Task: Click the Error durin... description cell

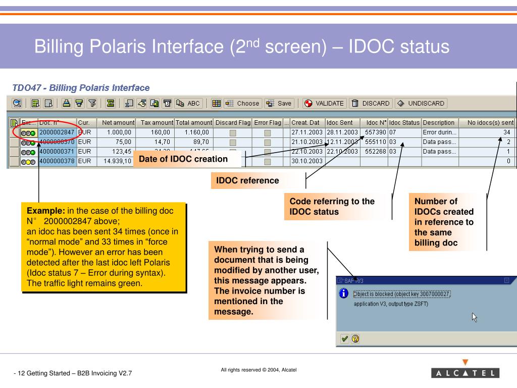Action: (x=440, y=132)
